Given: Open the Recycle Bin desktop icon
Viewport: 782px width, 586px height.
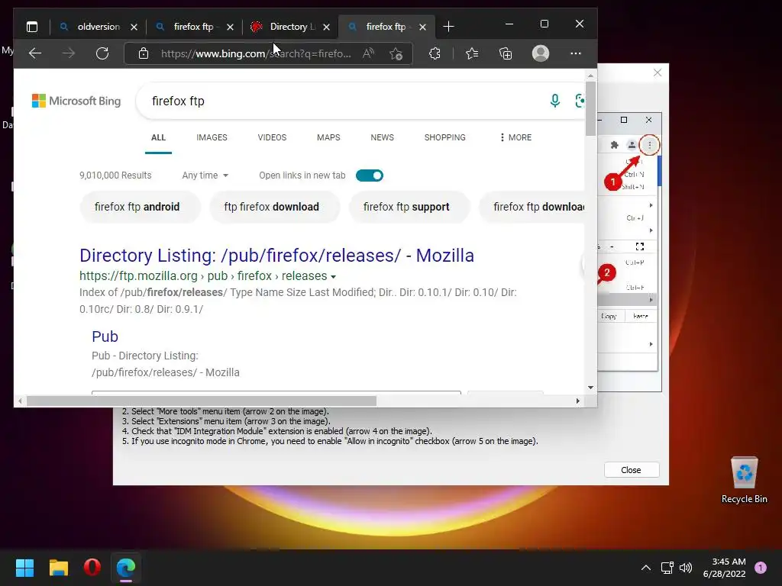Looking at the screenshot, I should coord(744,480).
